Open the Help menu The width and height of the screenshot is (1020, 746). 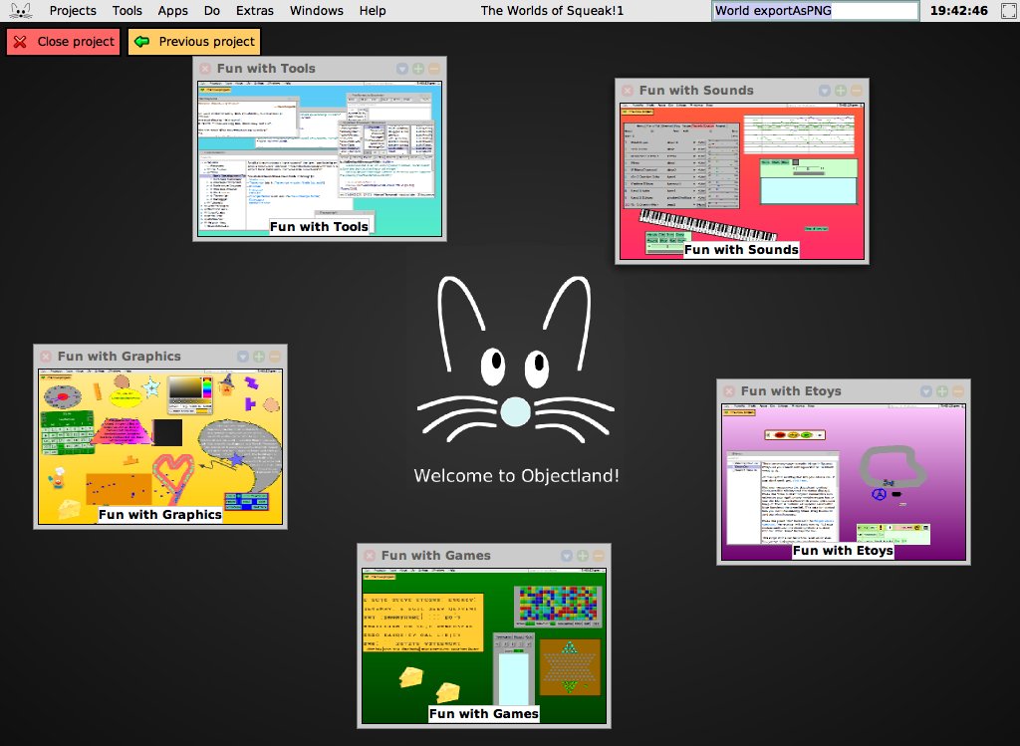[373, 10]
